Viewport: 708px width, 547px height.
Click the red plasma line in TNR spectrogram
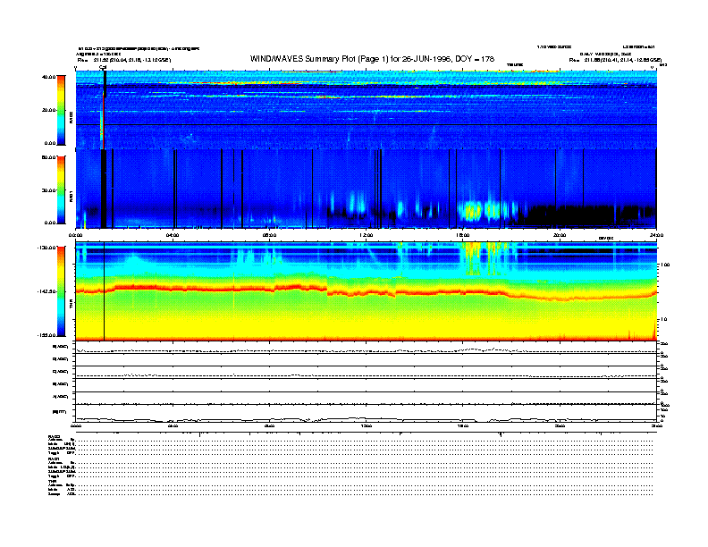366,291
